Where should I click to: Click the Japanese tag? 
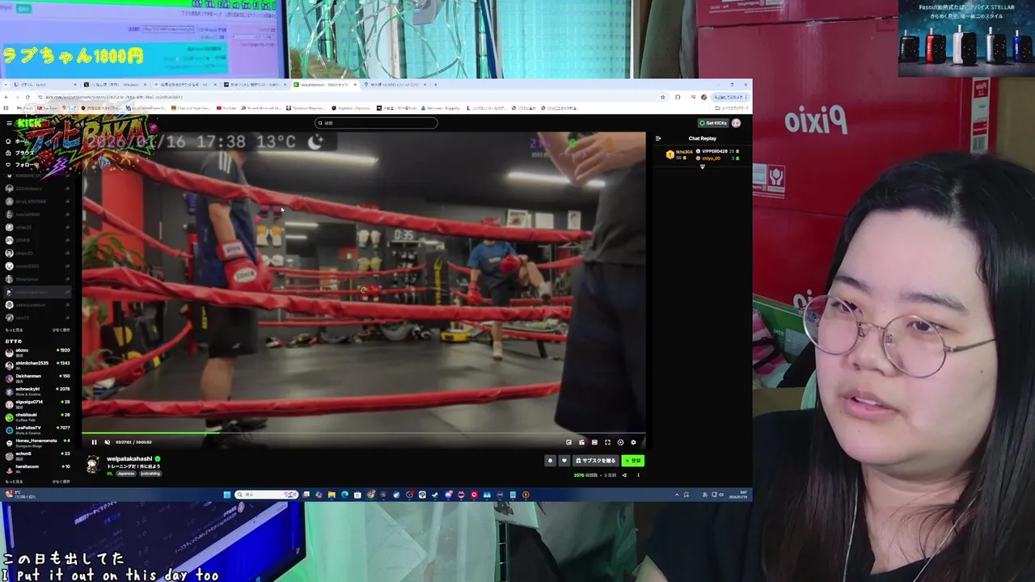[x=126, y=474]
